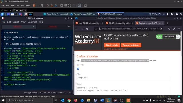
Task: Click the File input field with /exploit
Action: pyautogui.click(x=123, y=78)
